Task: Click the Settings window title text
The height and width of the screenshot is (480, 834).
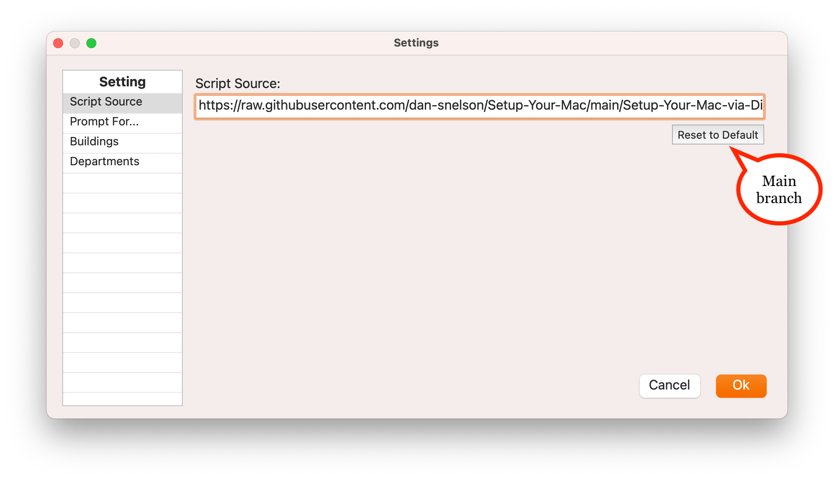Action: [416, 43]
